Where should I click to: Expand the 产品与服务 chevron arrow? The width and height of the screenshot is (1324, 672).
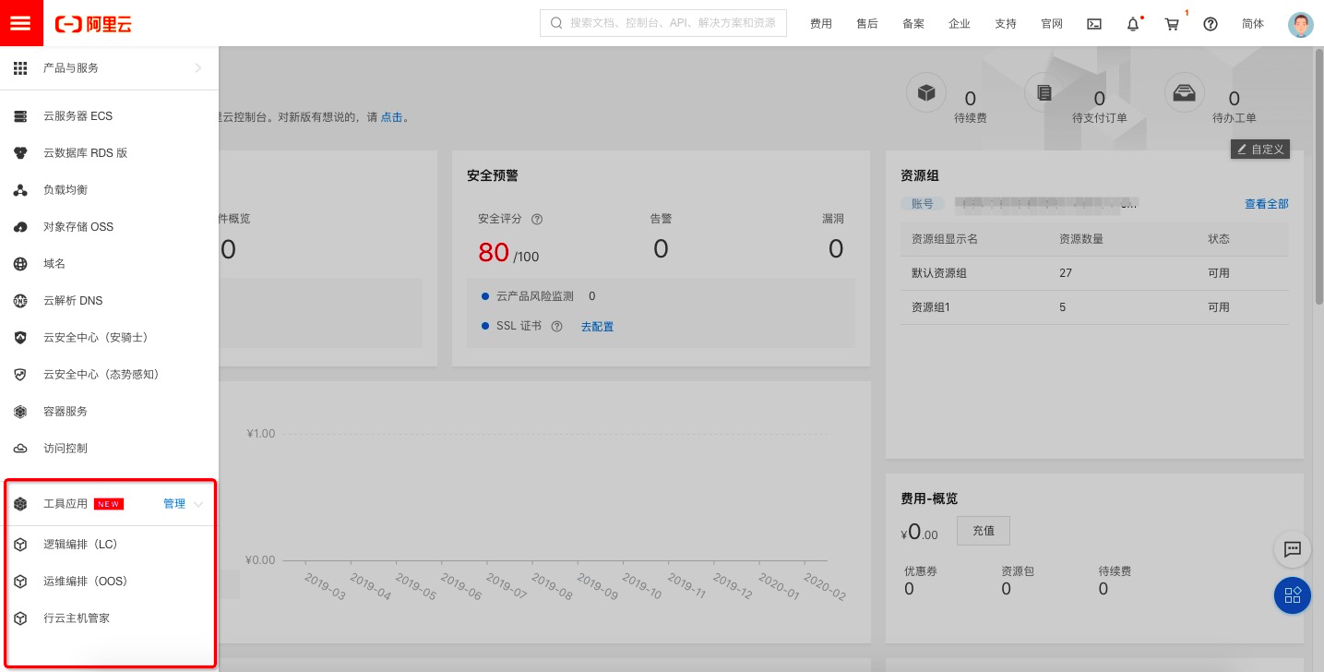198,67
